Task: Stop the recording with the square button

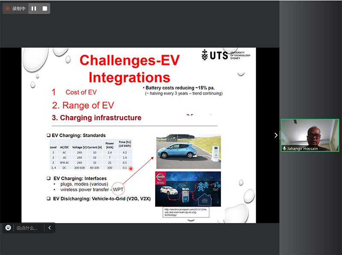Action: pos(44,9)
